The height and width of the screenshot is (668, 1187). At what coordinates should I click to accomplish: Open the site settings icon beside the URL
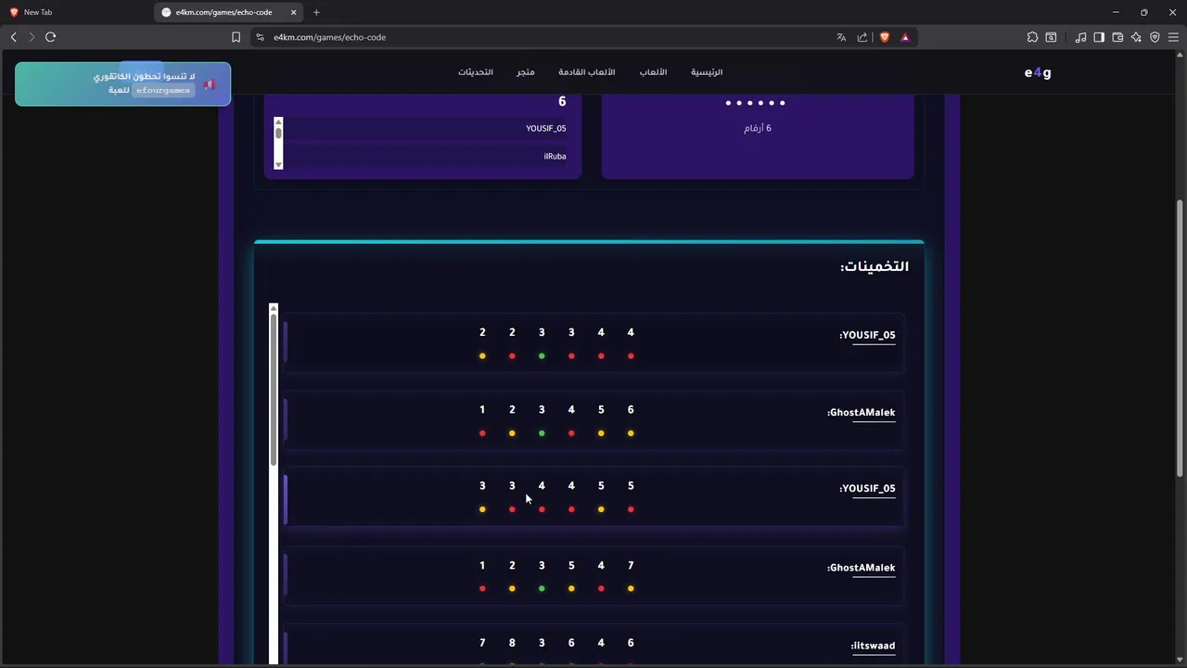260,37
